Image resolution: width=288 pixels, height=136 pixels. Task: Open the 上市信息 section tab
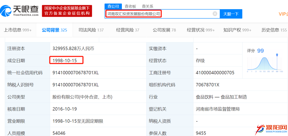pos(18,30)
